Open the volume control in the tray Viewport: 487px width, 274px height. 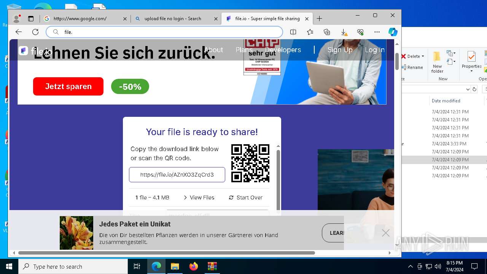(438, 266)
